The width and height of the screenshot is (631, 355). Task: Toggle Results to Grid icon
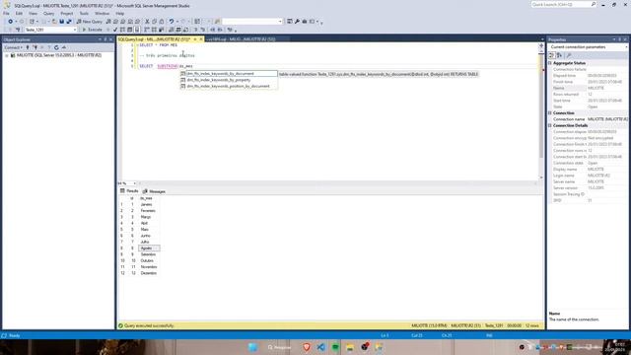click(x=178, y=30)
